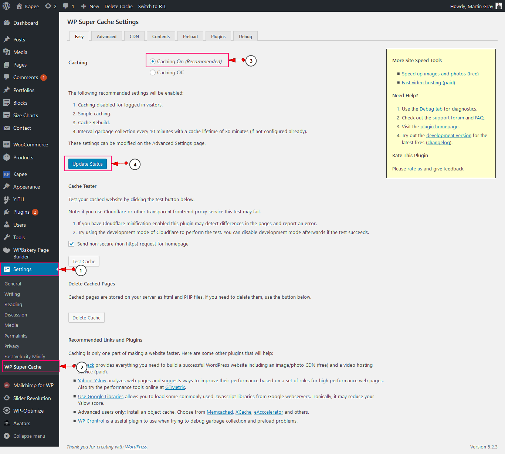Toggle the non-secure request for homepage checkbox

(72, 244)
